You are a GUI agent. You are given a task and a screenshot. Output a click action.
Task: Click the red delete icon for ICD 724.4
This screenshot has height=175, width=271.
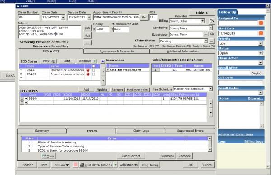tap(88, 70)
